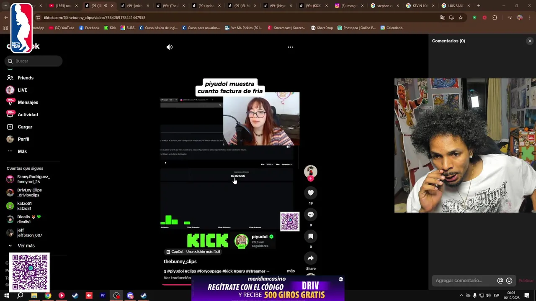Mute the TikTok video with the speaker icon
536x301 pixels.
(x=170, y=47)
